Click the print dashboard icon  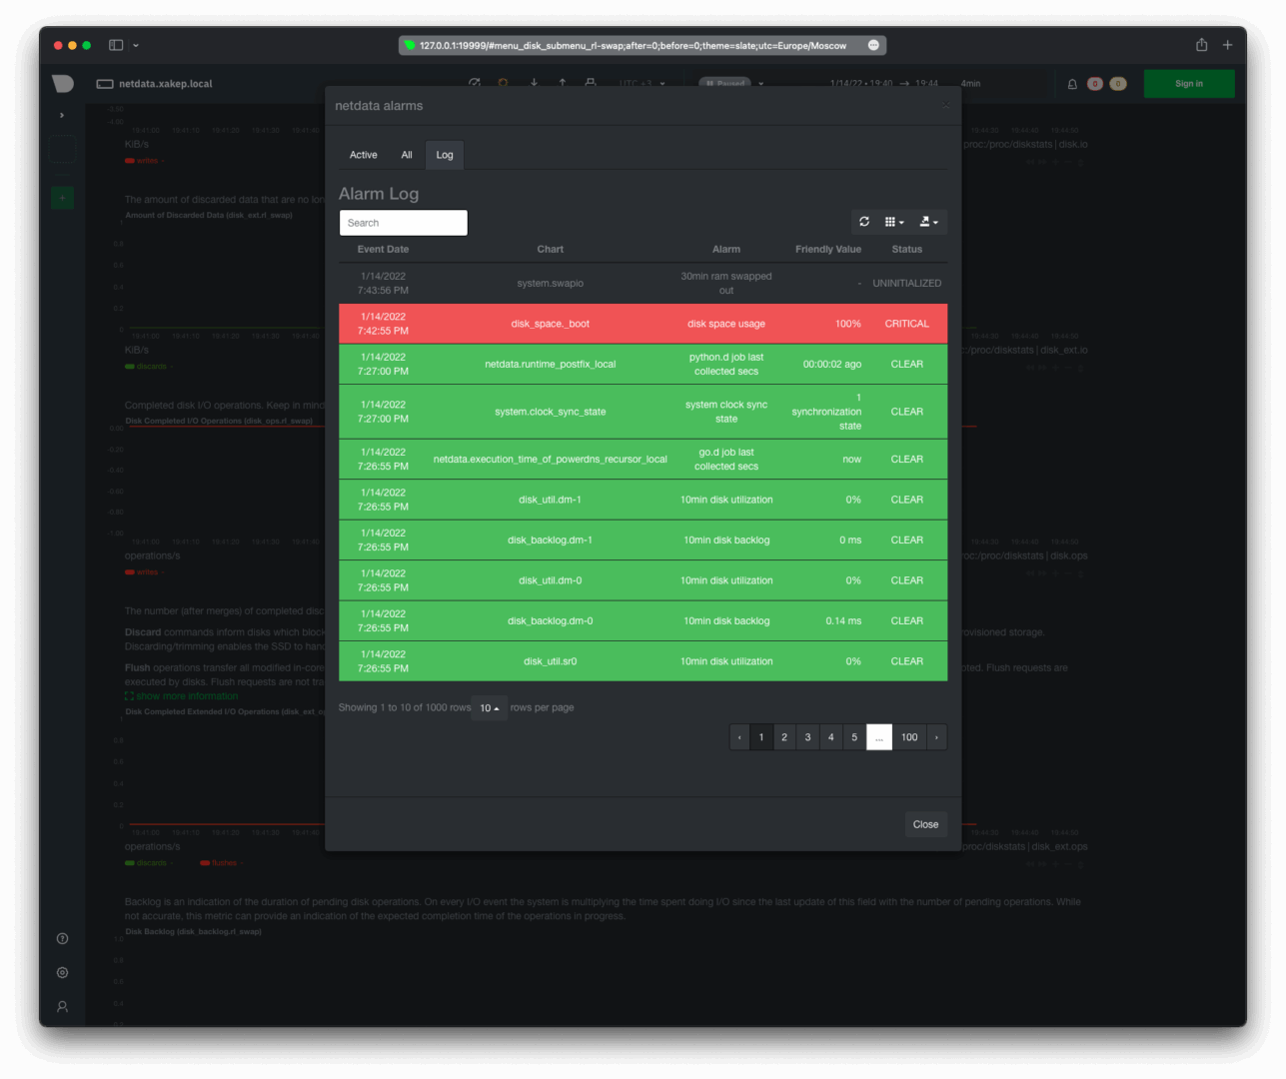(591, 83)
